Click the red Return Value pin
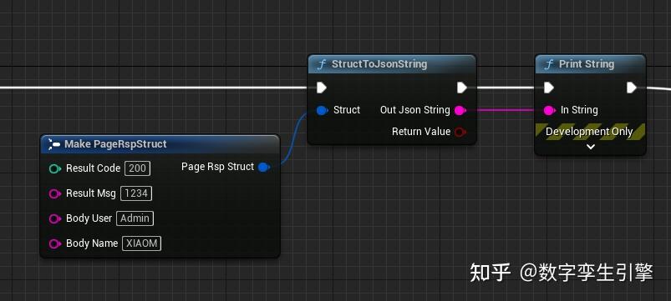 pyautogui.click(x=460, y=132)
